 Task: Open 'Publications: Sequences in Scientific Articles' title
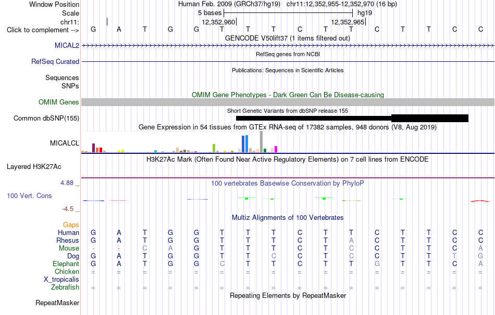[x=288, y=70]
